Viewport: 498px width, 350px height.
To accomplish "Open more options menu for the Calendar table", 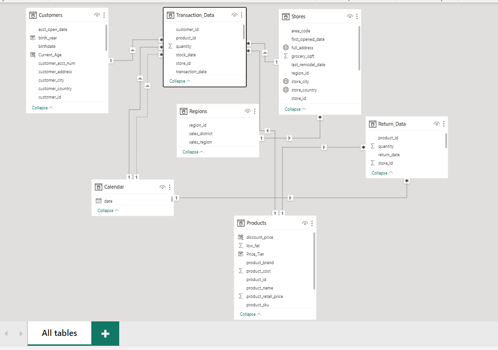I will (x=169, y=186).
